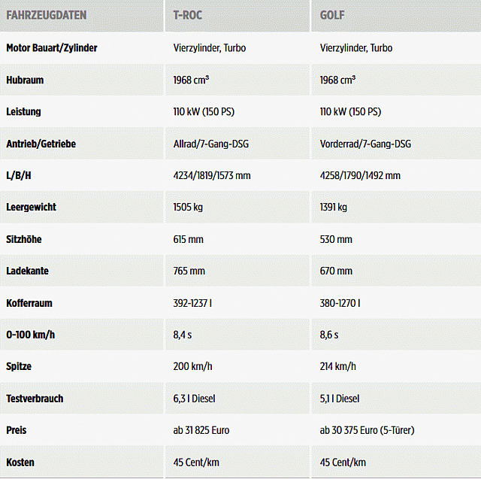Click the FAHRZEUGDATEN column header
Screen dimensions: 481x479
click(47, 15)
